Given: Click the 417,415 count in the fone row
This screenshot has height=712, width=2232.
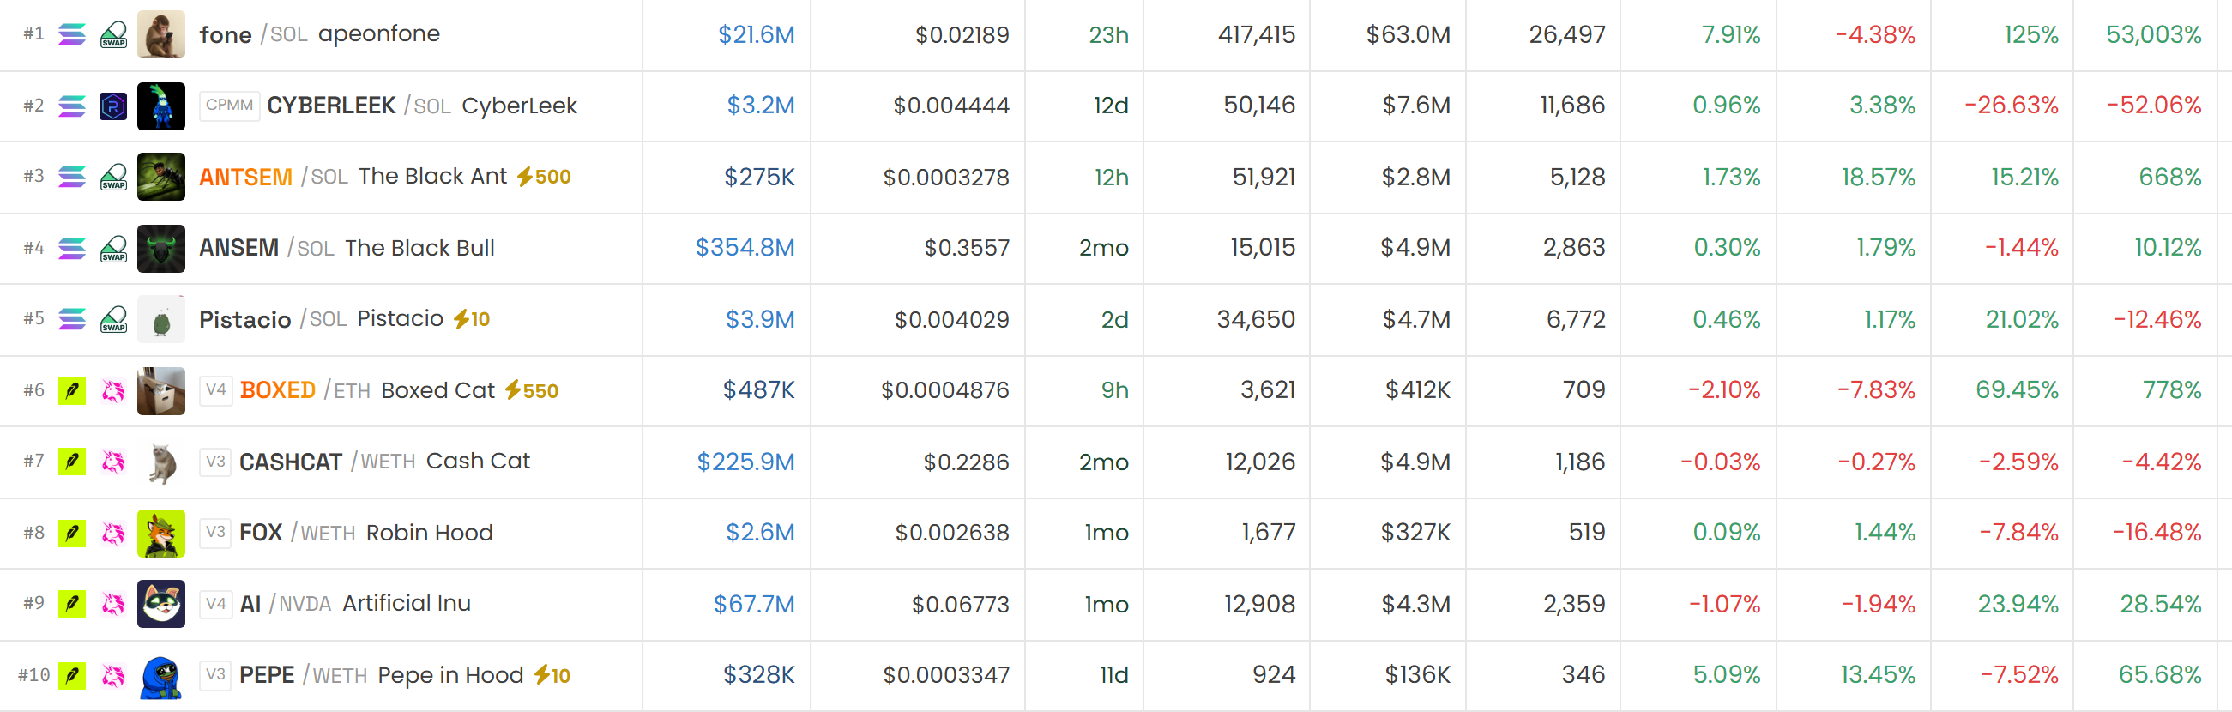Looking at the screenshot, I should pyautogui.click(x=1257, y=34).
